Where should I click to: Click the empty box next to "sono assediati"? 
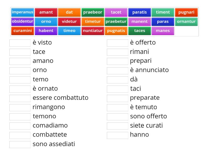tap(20, 144)
